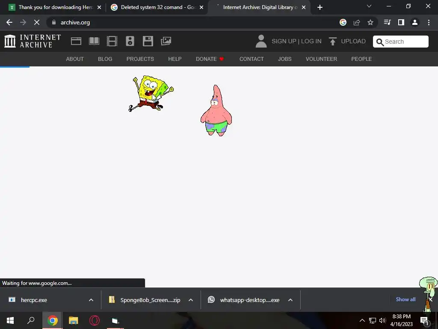Screen dimensions: 438x329
Task: Go back using the browser back arrow
Action: [x=9, y=22]
